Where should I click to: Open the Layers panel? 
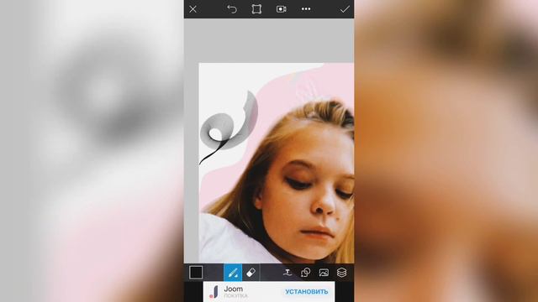coord(342,273)
